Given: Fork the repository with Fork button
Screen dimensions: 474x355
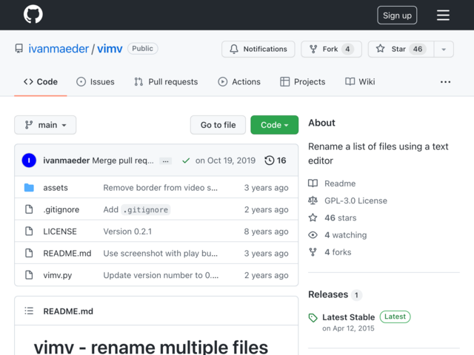Looking at the screenshot, I should [x=331, y=49].
